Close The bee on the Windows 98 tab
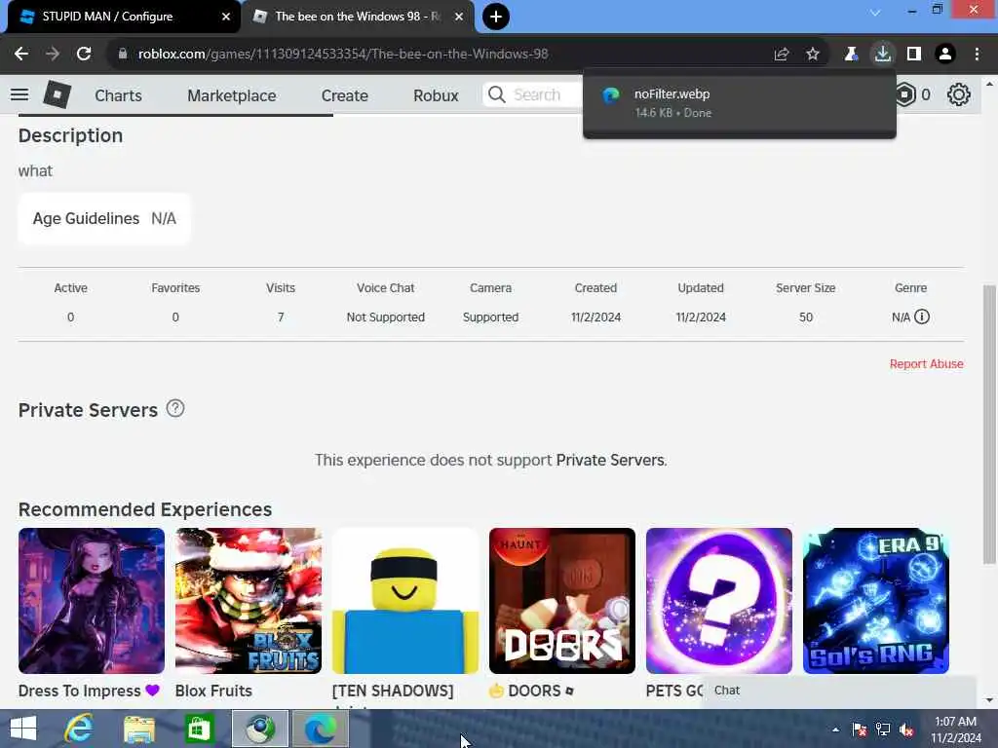Screen dimensions: 998x748 click(x=459, y=17)
